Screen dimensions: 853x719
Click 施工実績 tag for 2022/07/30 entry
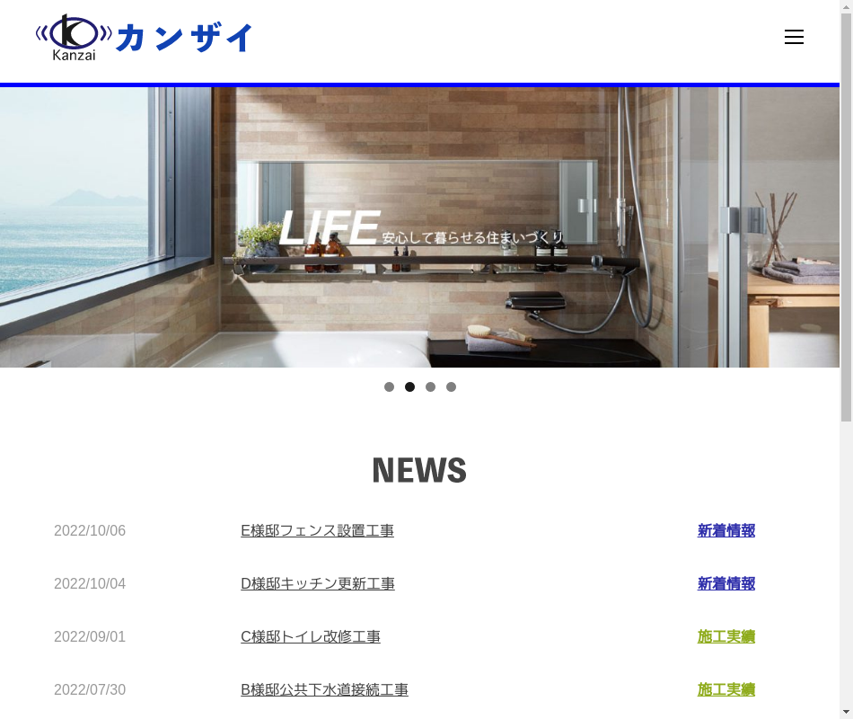[725, 689]
